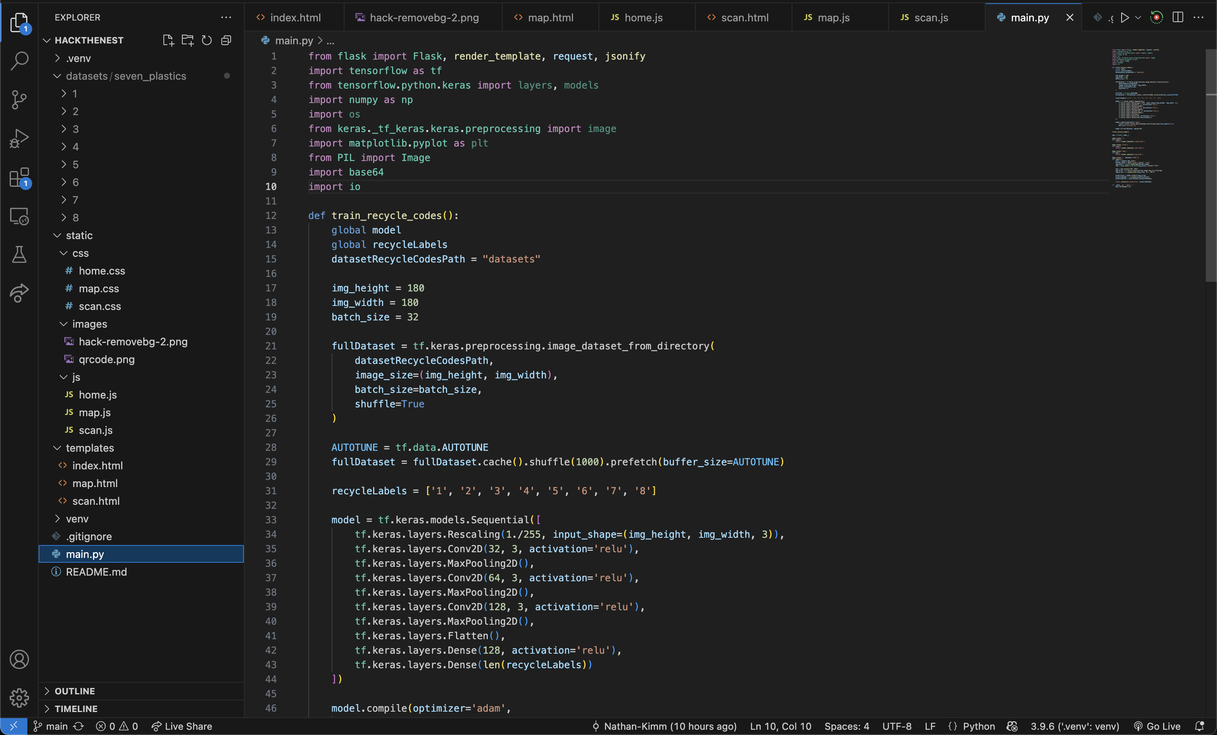The height and width of the screenshot is (735, 1217).
Task: Open the Search view in activity bar
Action: pos(19,61)
